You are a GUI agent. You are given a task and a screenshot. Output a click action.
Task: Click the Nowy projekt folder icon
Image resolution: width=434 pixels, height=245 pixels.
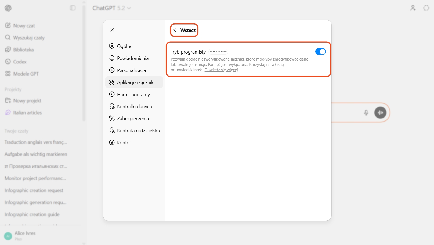coord(8,100)
